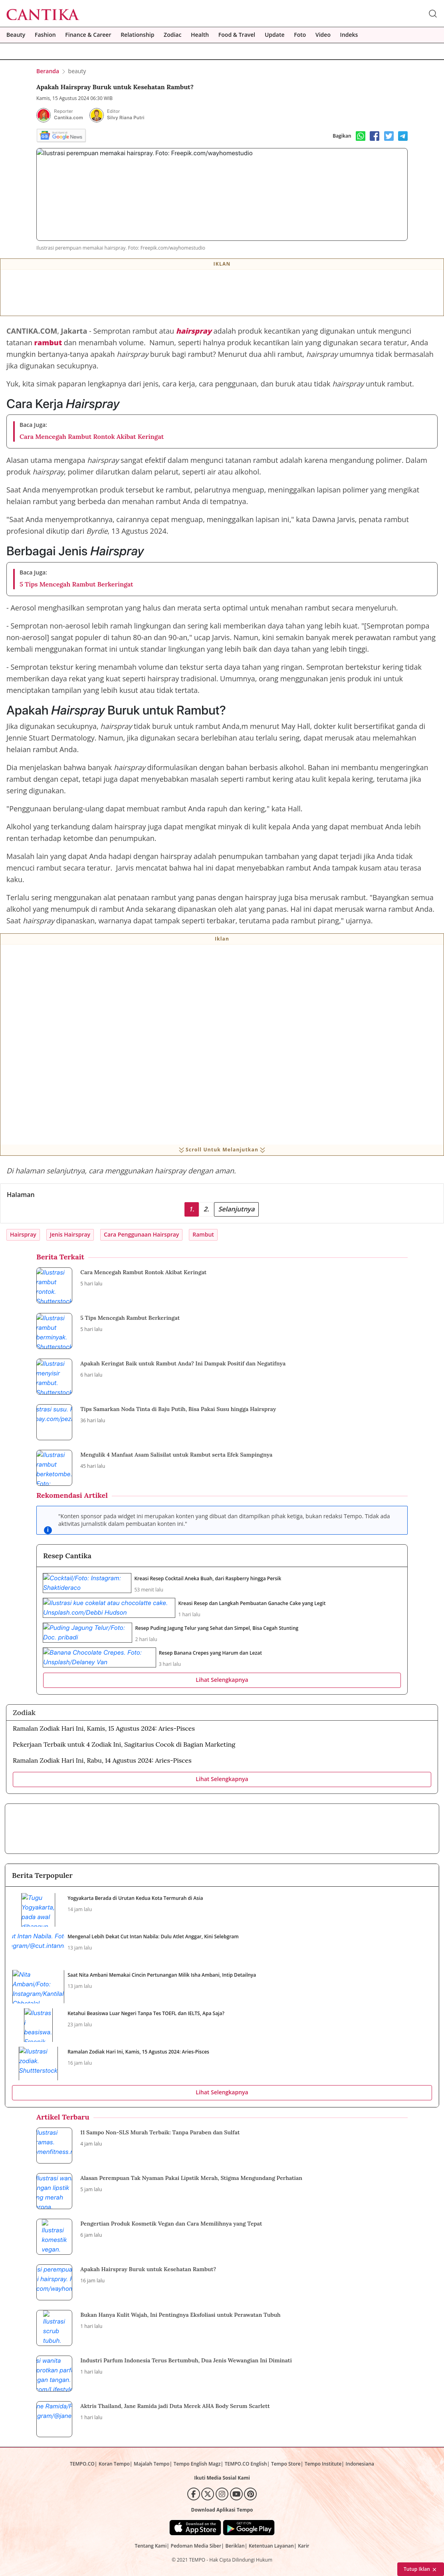Open the hairspray link in first paragraph
This screenshot has width=444, height=2576.
pos(194,331)
